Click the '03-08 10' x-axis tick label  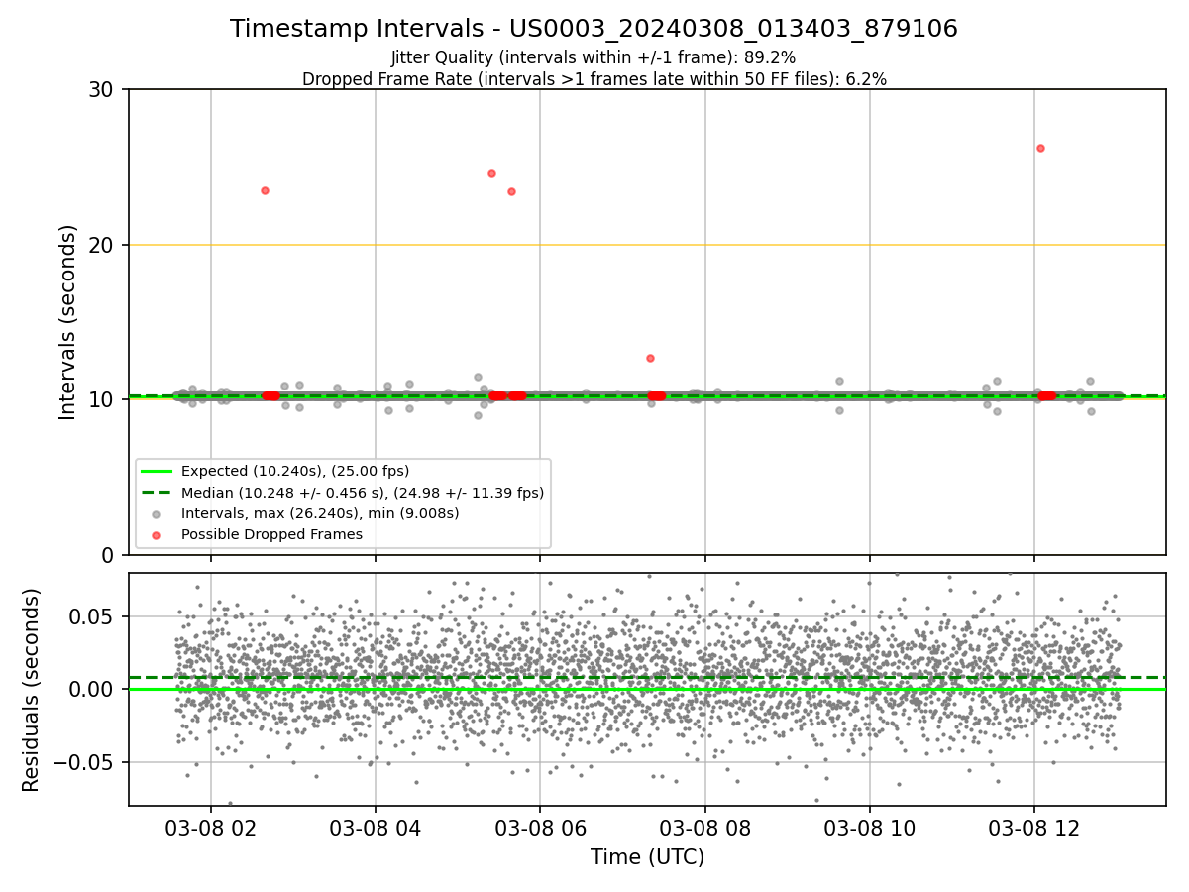869,828
